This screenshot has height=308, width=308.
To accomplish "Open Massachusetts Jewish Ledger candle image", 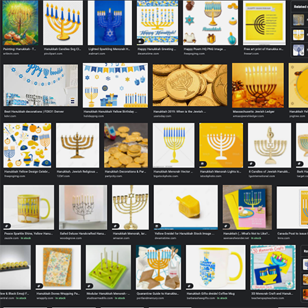I will [x=258, y=86].
